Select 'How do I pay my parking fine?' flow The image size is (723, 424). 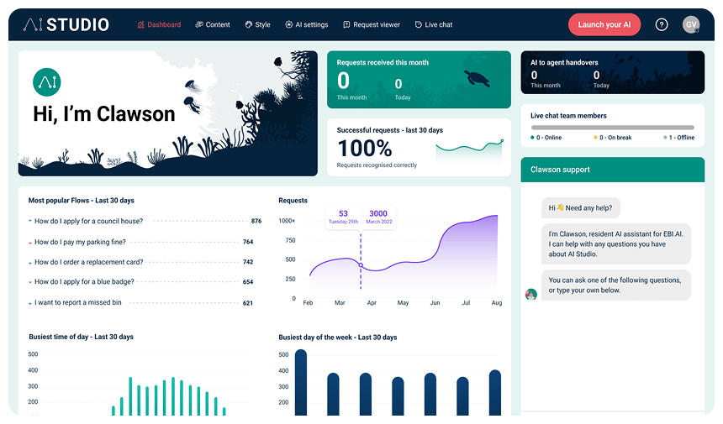tap(81, 242)
